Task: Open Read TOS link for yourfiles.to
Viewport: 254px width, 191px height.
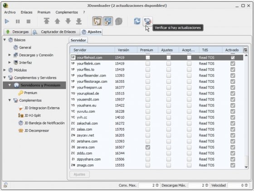Action: pyautogui.click(x=206, y=70)
